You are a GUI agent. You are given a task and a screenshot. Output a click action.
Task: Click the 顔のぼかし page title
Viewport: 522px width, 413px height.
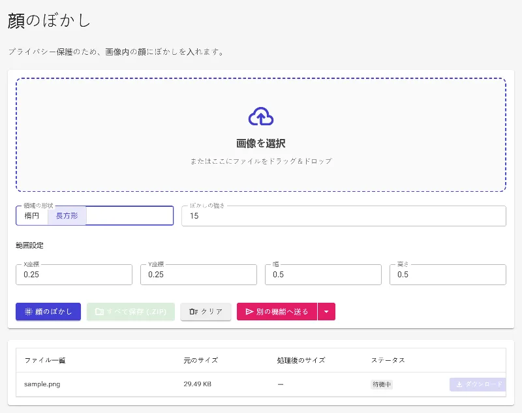tap(49, 21)
